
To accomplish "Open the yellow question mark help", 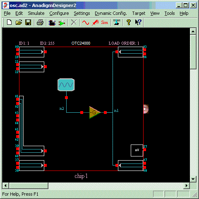I will pos(129,22).
